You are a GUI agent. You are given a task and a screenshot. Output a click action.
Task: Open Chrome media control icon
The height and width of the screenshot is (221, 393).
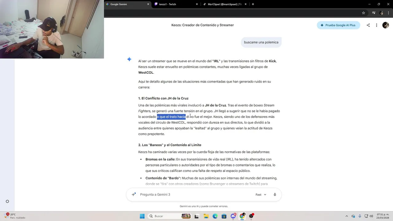coord(374,13)
